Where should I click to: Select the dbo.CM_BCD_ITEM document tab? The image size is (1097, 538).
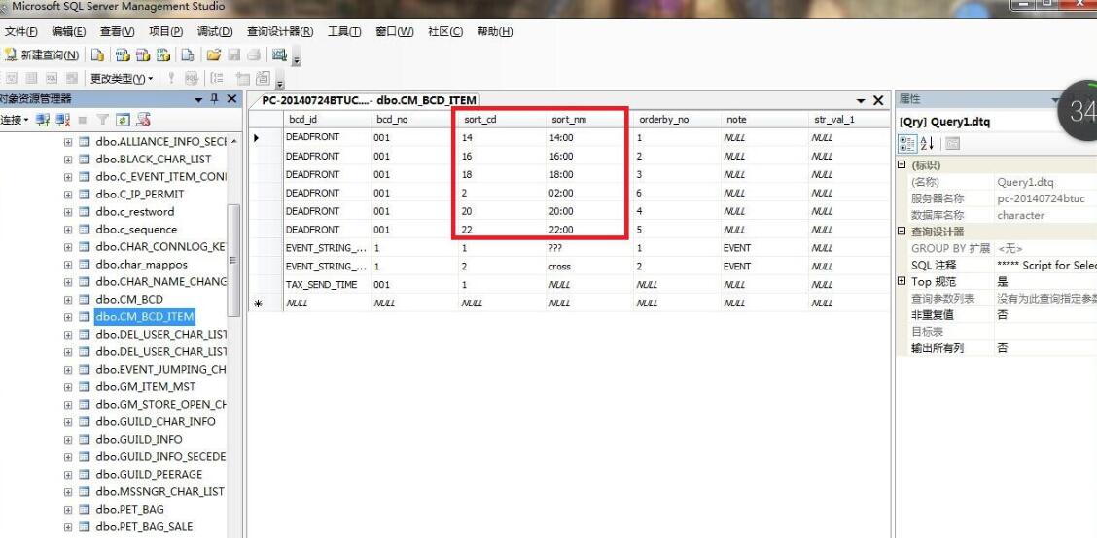(x=368, y=100)
